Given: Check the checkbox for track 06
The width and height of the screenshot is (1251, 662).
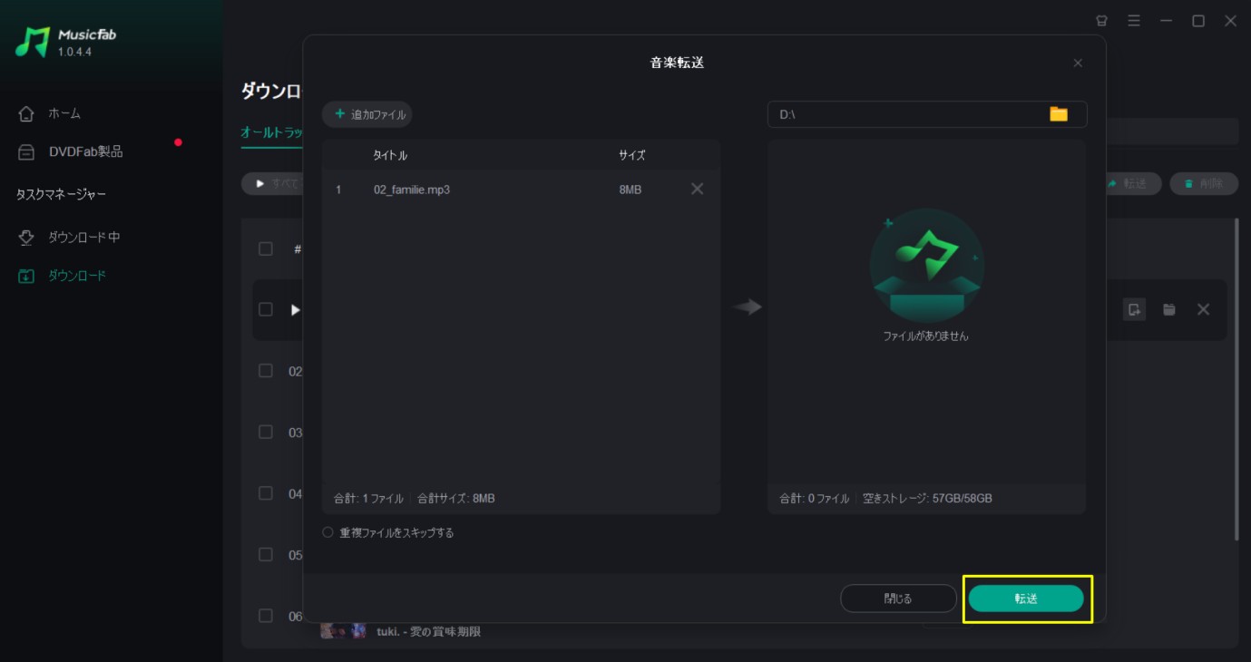Looking at the screenshot, I should click(x=266, y=615).
